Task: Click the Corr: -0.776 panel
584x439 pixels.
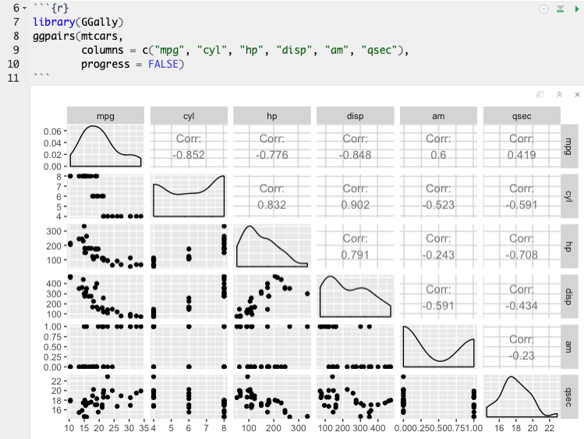Action: coord(272,146)
